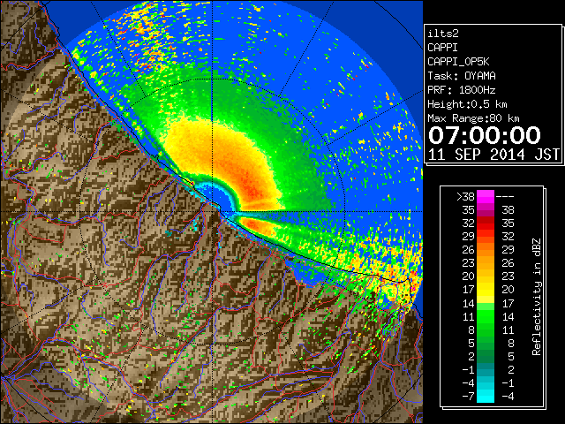Viewport: 565px width, 424px height.
Task: Click the 07:00:00 timestamp
Action: coord(485,135)
